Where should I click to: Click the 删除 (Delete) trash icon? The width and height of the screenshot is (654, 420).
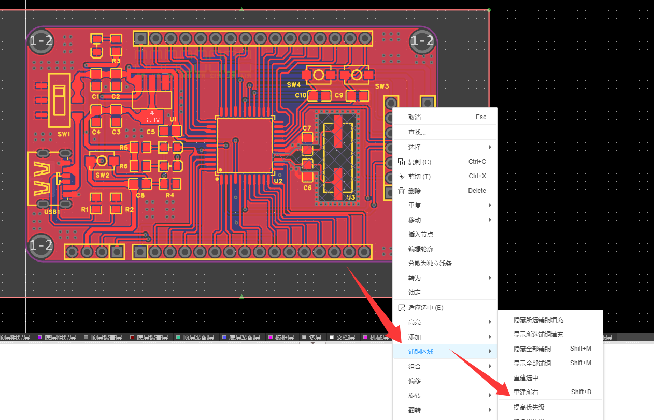[401, 191]
